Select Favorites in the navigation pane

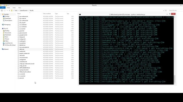coord(6,14)
